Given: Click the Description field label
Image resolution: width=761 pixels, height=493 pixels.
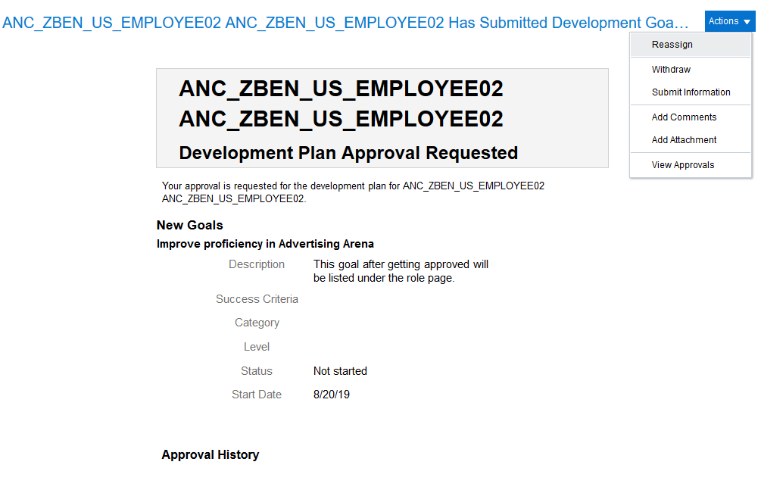Looking at the screenshot, I should 257,264.
